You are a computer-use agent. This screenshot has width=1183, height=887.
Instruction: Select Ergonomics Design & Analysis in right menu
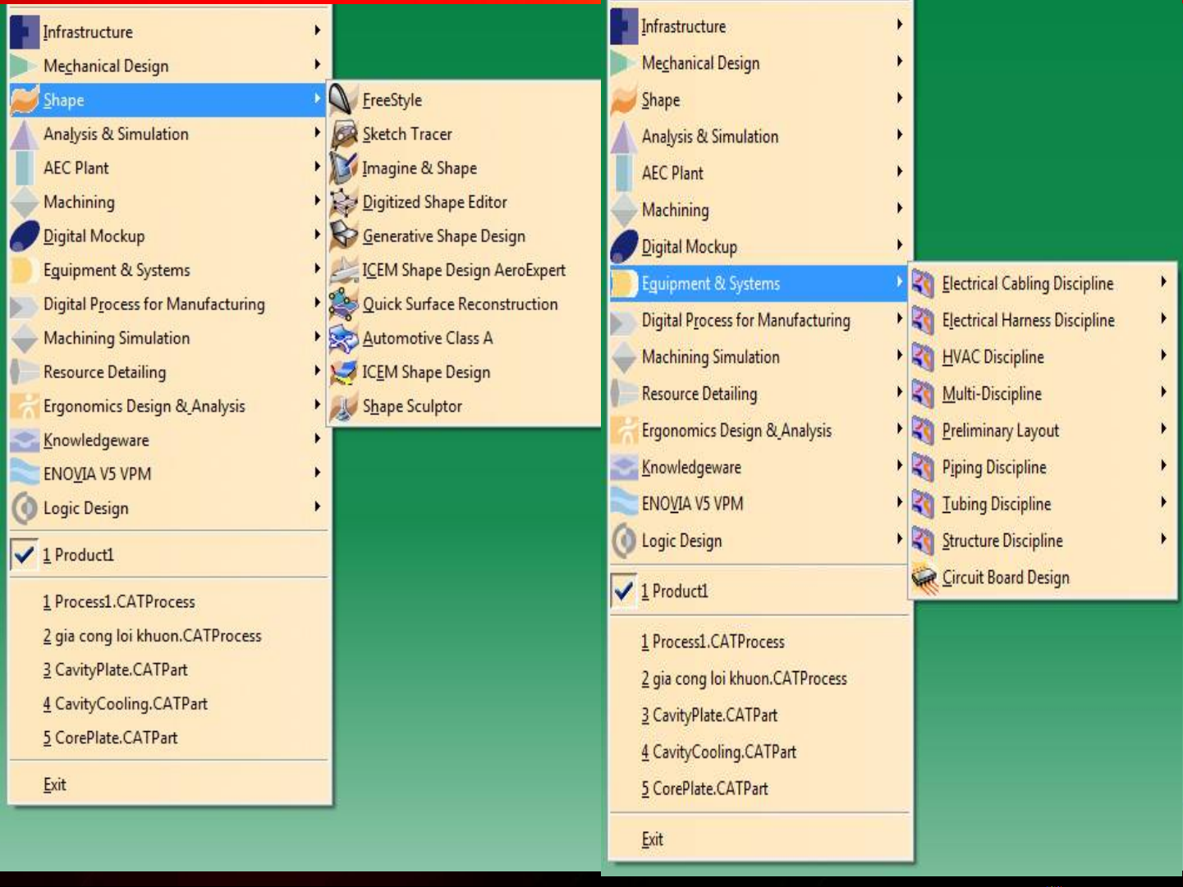coord(759,431)
